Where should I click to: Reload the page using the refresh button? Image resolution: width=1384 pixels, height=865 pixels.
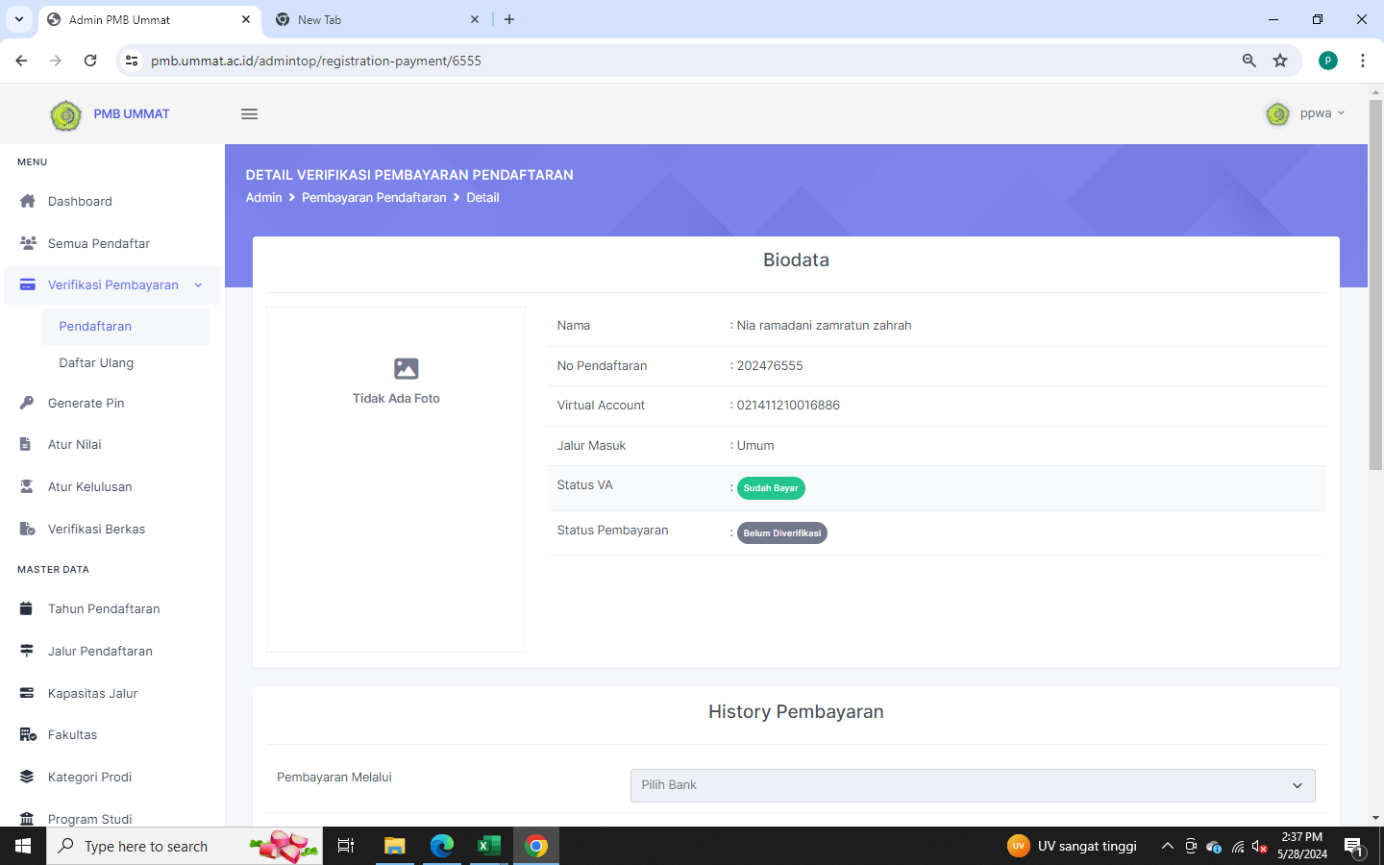coord(90,61)
